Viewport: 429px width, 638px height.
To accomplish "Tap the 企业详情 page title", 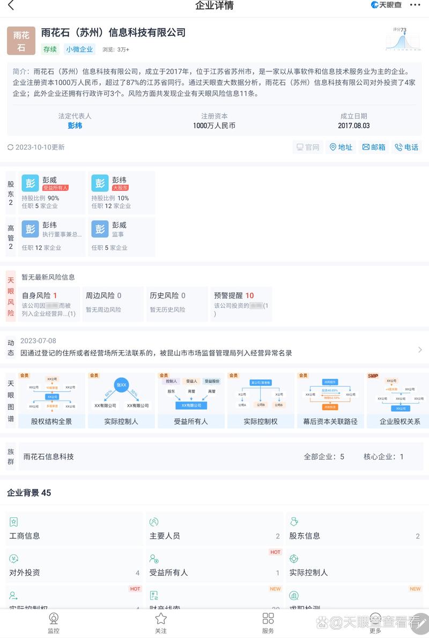I will point(214,5).
